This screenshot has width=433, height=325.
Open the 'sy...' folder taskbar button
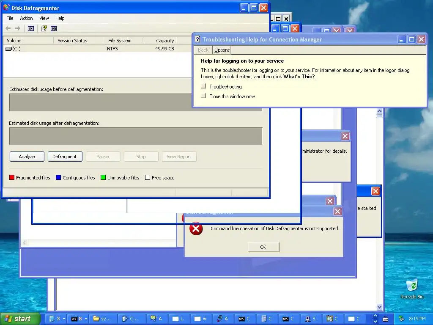(103, 319)
